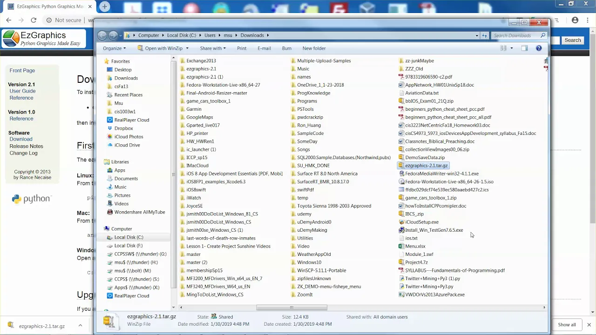Click Downloads in the breadcrumb path
The height and width of the screenshot is (335, 596).
252,35
